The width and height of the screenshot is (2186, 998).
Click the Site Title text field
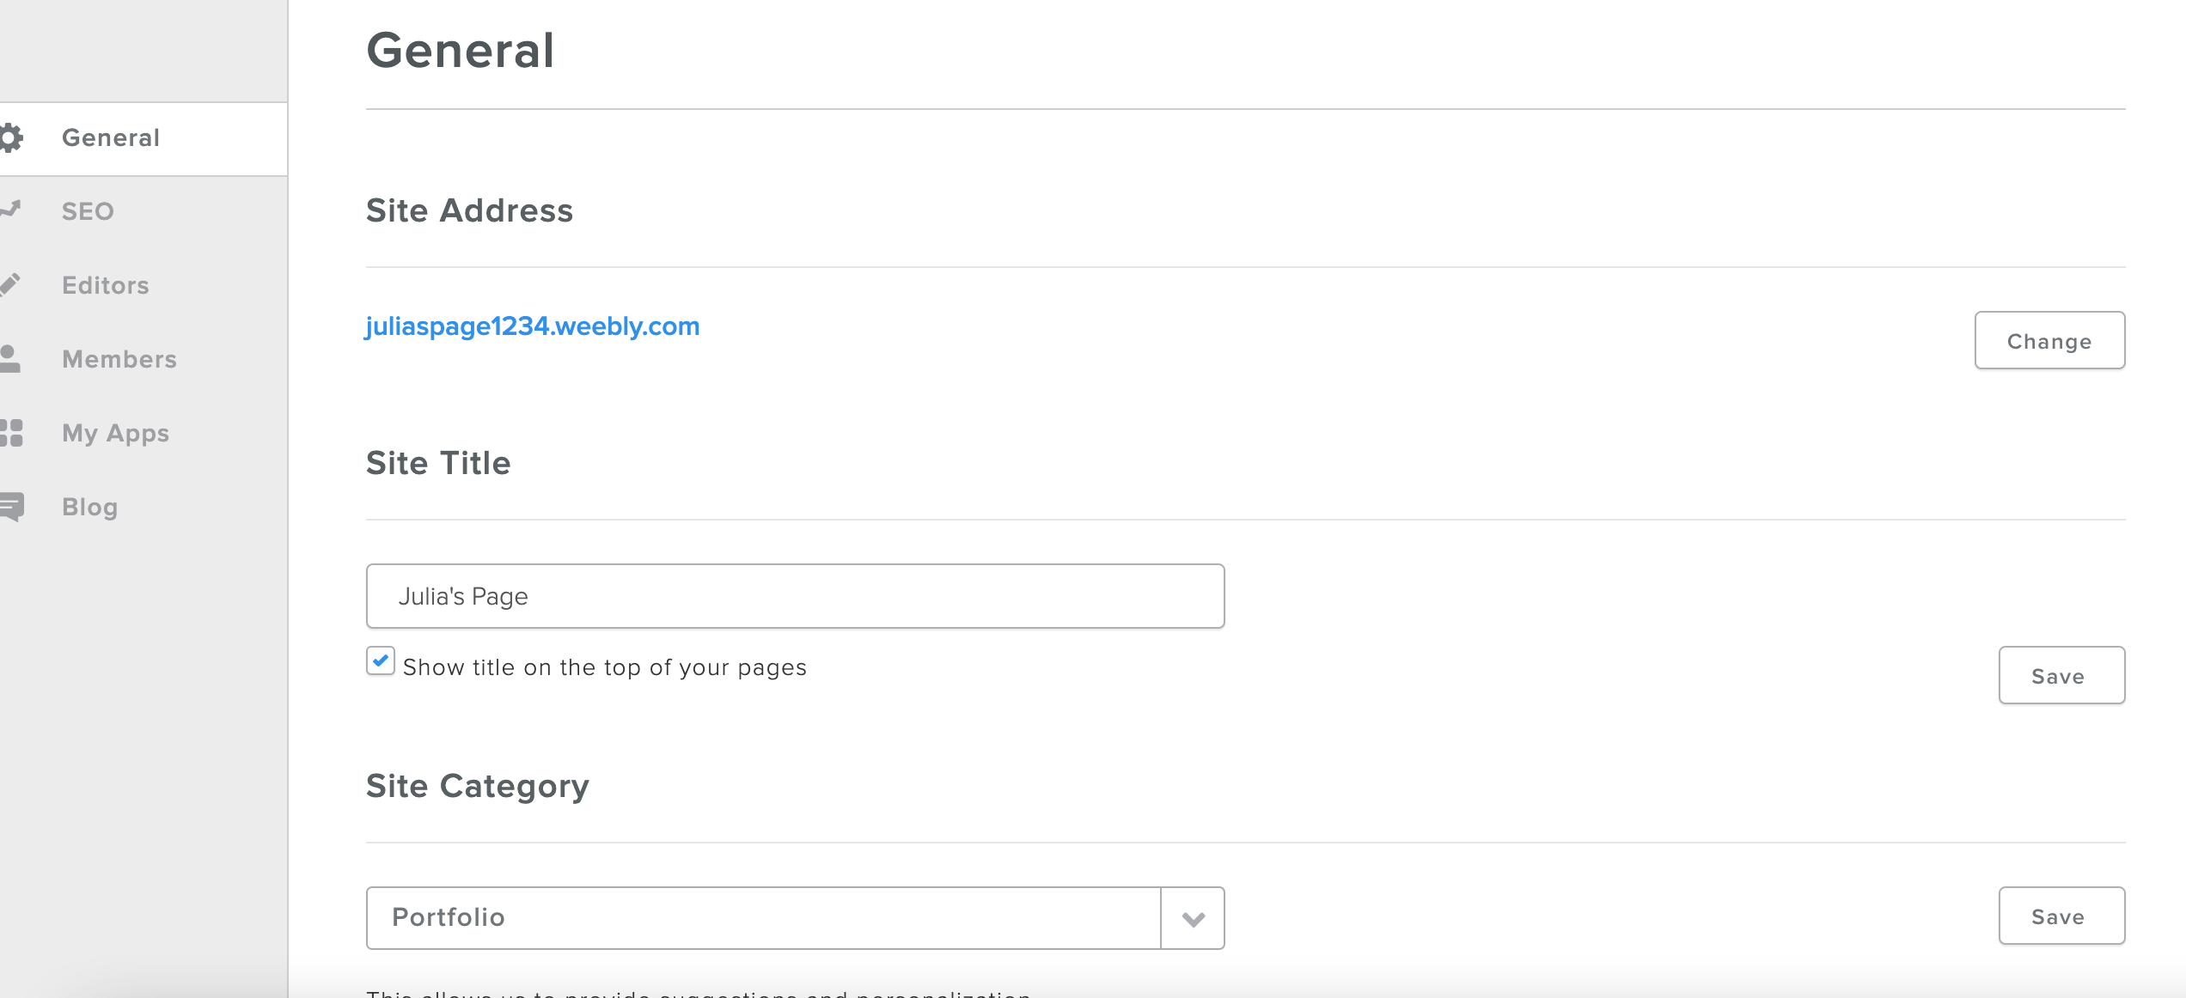795,596
